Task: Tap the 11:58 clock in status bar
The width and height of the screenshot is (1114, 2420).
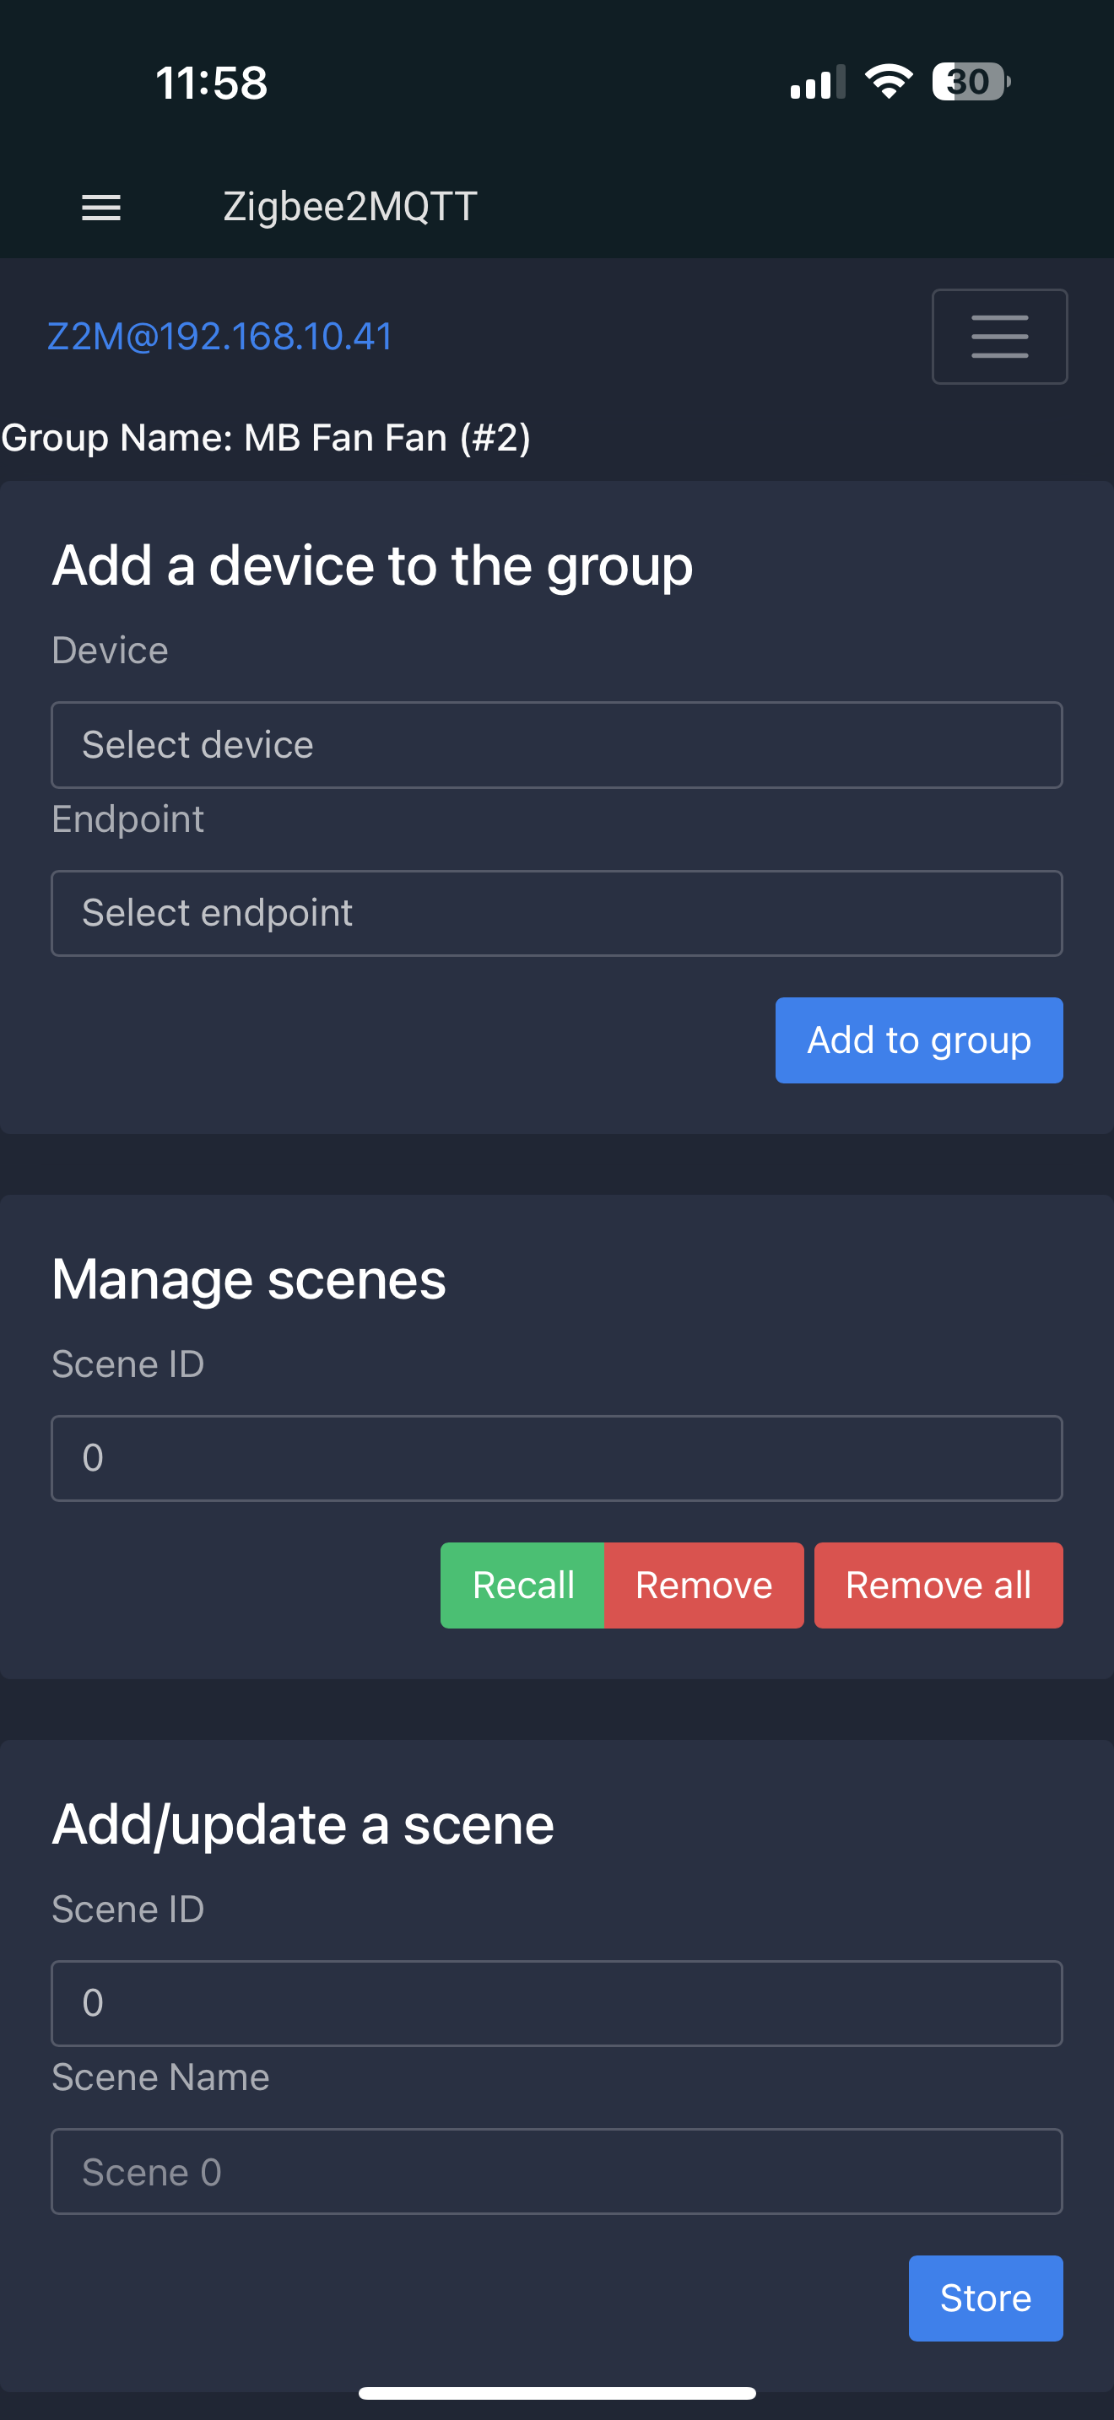Action: click(x=211, y=83)
